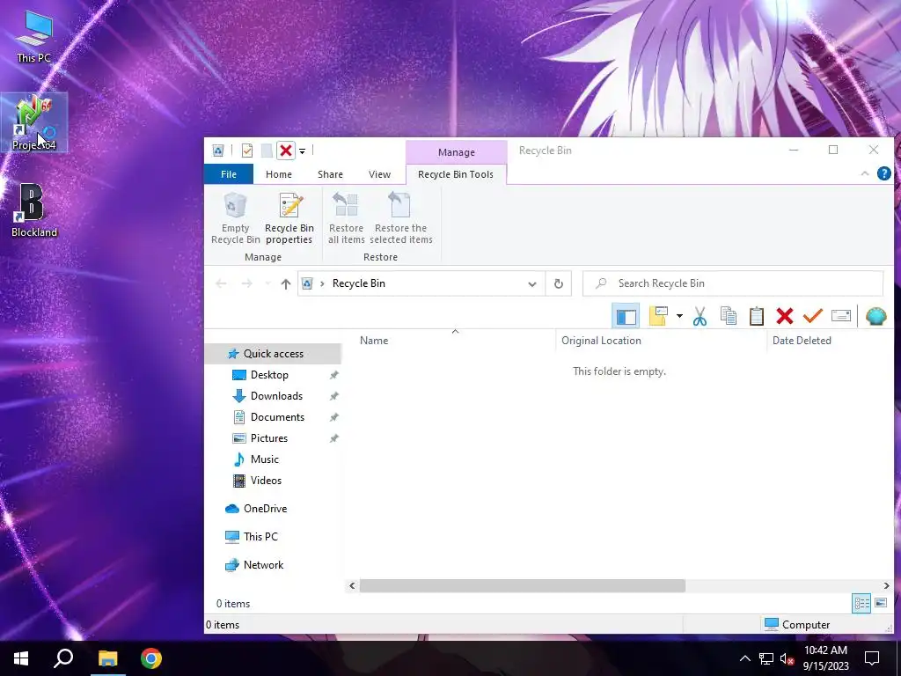This screenshot has height=676, width=901.
Task: Show hidden system tray icons
Action: point(744,658)
